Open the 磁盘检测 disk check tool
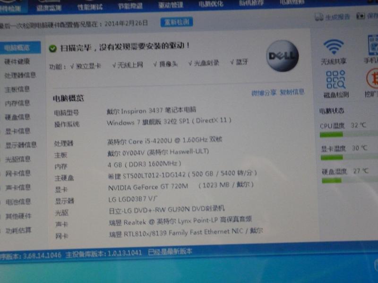Screen dimensions: 378x283 pyautogui.click(x=336, y=80)
